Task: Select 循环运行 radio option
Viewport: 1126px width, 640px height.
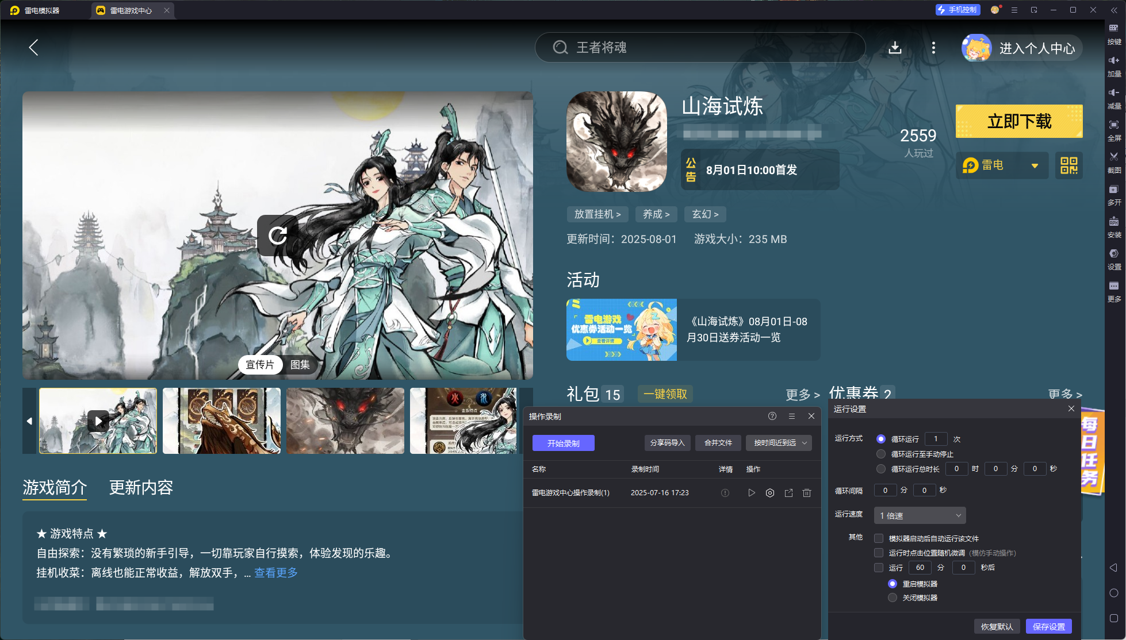Action: (x=881, y=439)
